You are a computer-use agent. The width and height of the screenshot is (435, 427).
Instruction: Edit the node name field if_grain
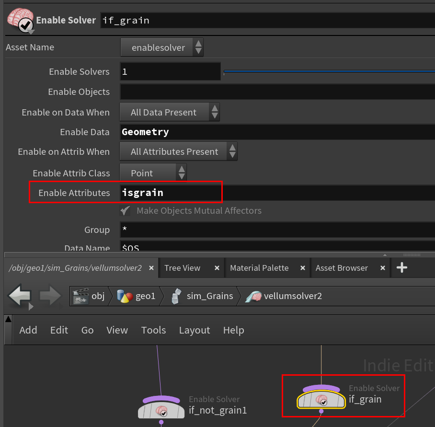click(267, 20)
